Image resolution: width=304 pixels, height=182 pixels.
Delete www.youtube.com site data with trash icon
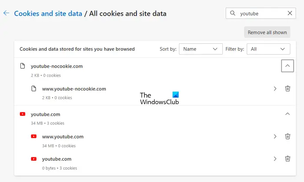[x=287, y=136]
